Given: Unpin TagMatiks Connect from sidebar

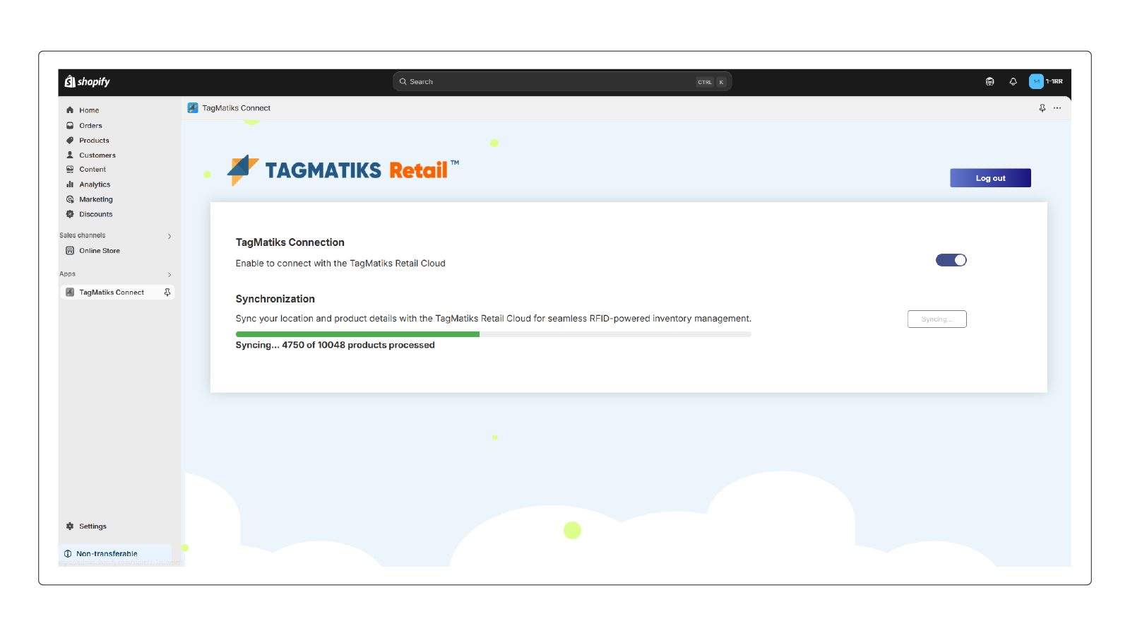Looking at the screenshot, I should click(x=167, y=293).
